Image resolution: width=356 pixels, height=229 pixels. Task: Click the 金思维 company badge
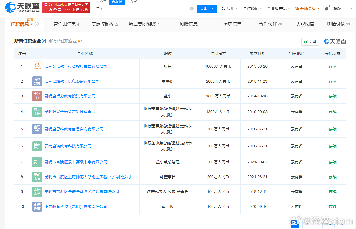pos(37,129)
